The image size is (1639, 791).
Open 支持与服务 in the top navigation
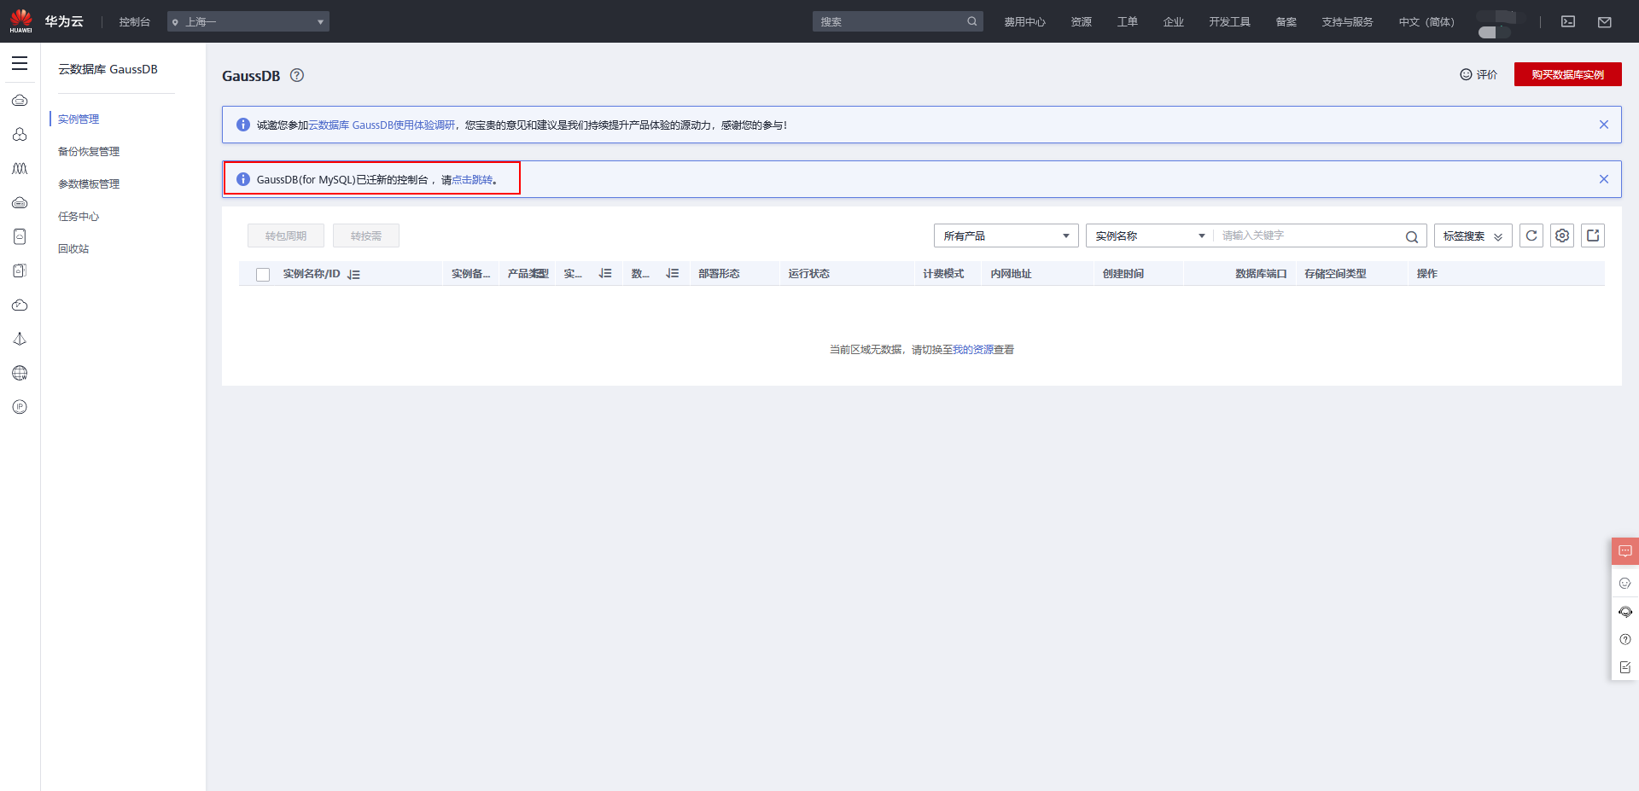tap(1348, 21)
